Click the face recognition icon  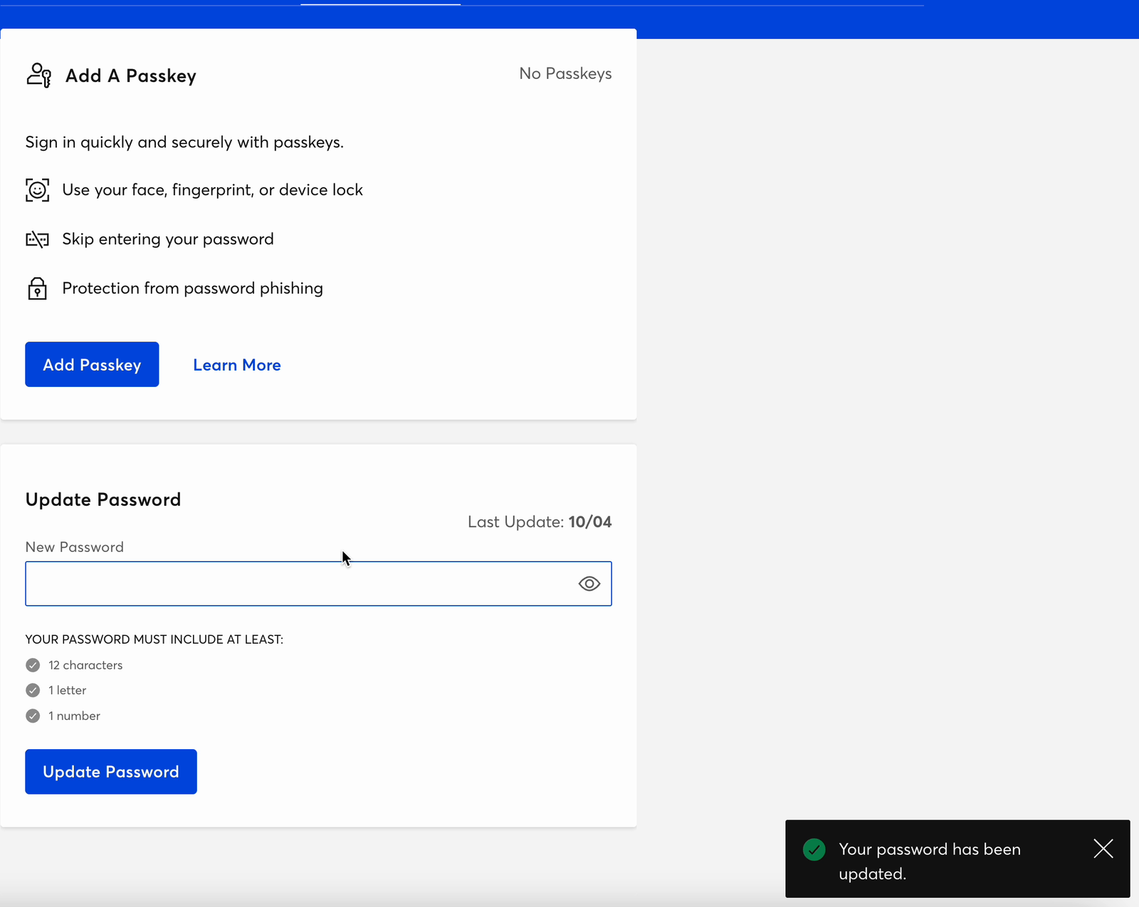pos(38,190)
